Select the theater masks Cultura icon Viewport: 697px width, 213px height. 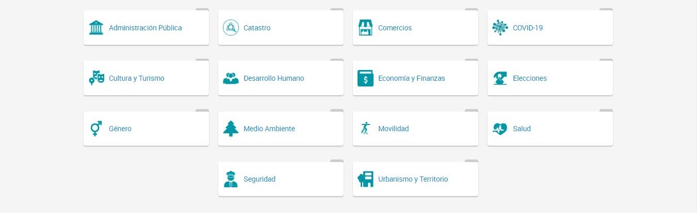click(96, 78)
